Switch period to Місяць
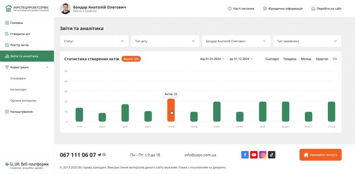Image resolution: width=355 pixels, height=174 pixels. [x=306, y=59]
